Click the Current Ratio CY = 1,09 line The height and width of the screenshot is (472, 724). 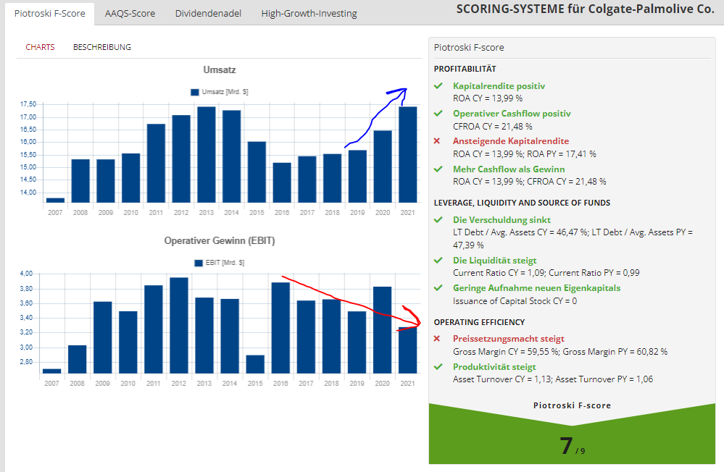546,273
